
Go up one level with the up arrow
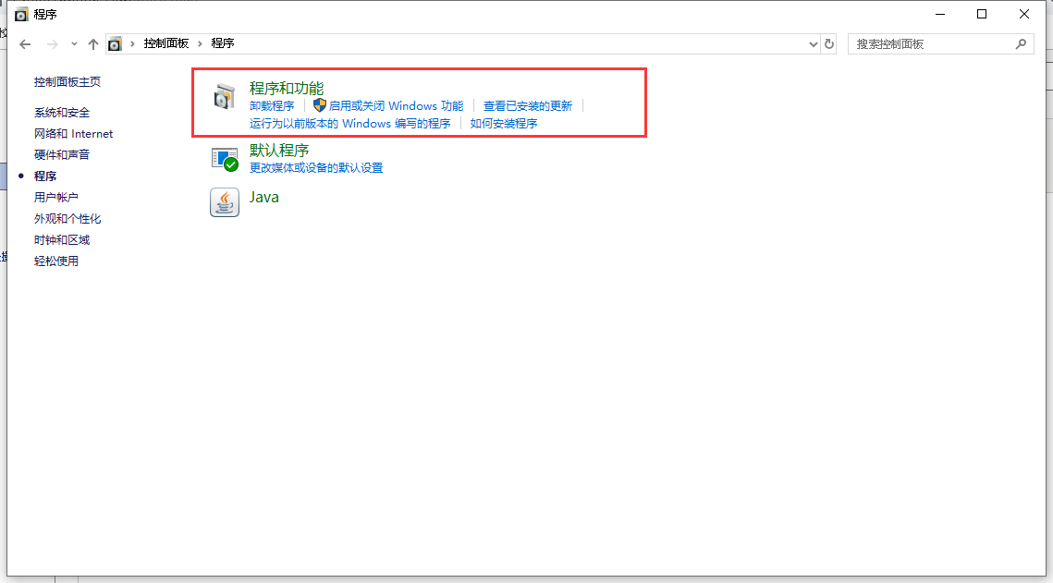(93, 44)
